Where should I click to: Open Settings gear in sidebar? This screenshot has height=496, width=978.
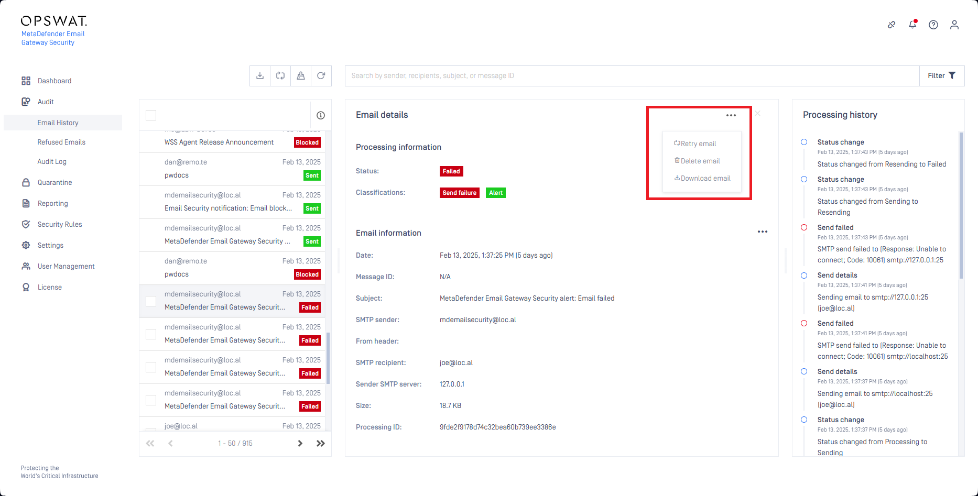point(26,245)
